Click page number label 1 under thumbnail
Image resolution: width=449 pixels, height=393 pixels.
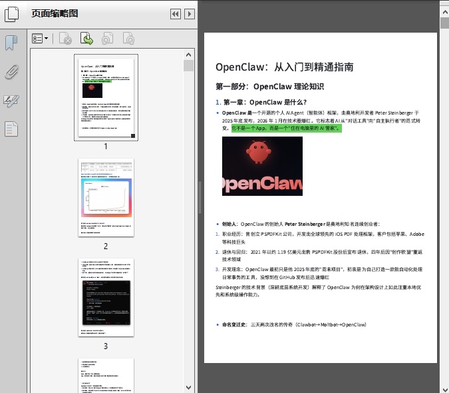point(106,147)
